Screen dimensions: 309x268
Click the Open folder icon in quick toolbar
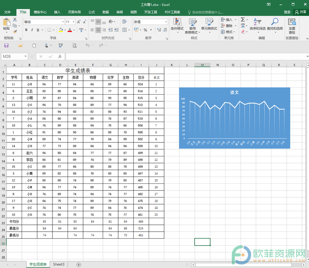tap(20, 46)
